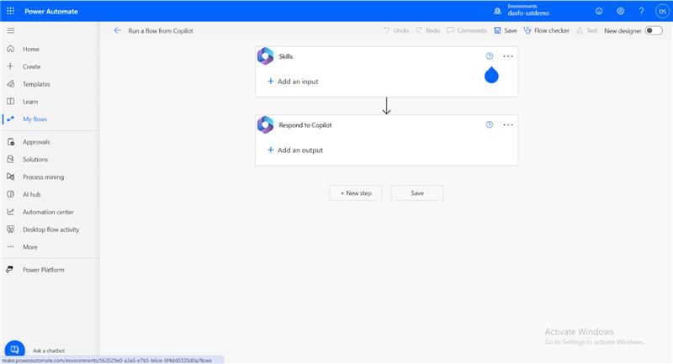Click help icon on Respond to Copilot card
The width and height of the screenshot is (673, 364).
click(490, 124)
